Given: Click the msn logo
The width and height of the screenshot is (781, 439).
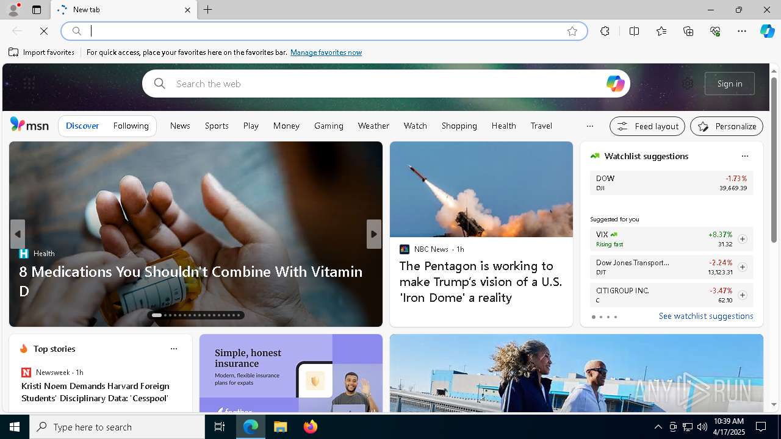Looking at the screenshot, I should (29, 125).
